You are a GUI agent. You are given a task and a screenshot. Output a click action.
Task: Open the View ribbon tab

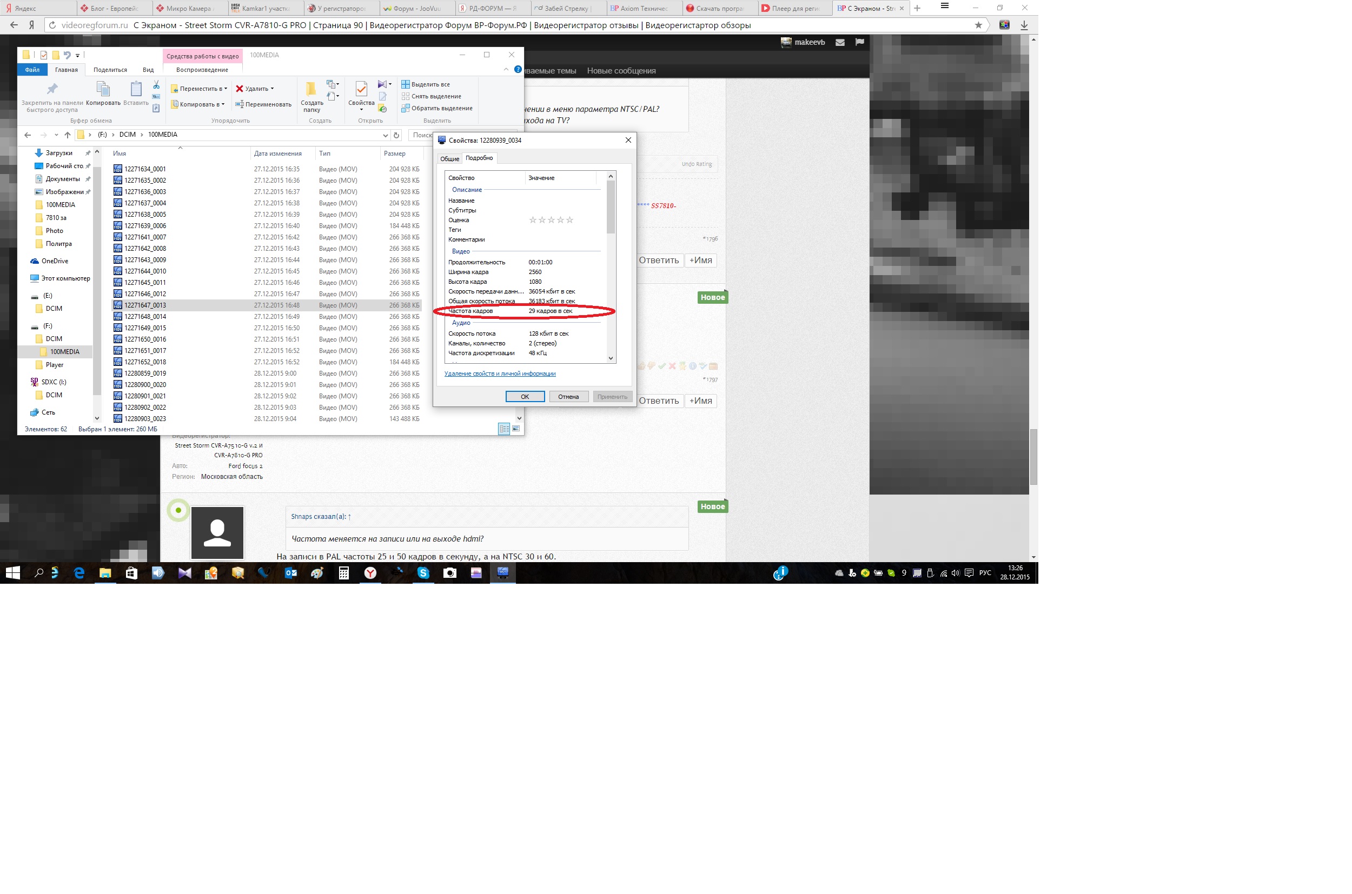point(148,70)
